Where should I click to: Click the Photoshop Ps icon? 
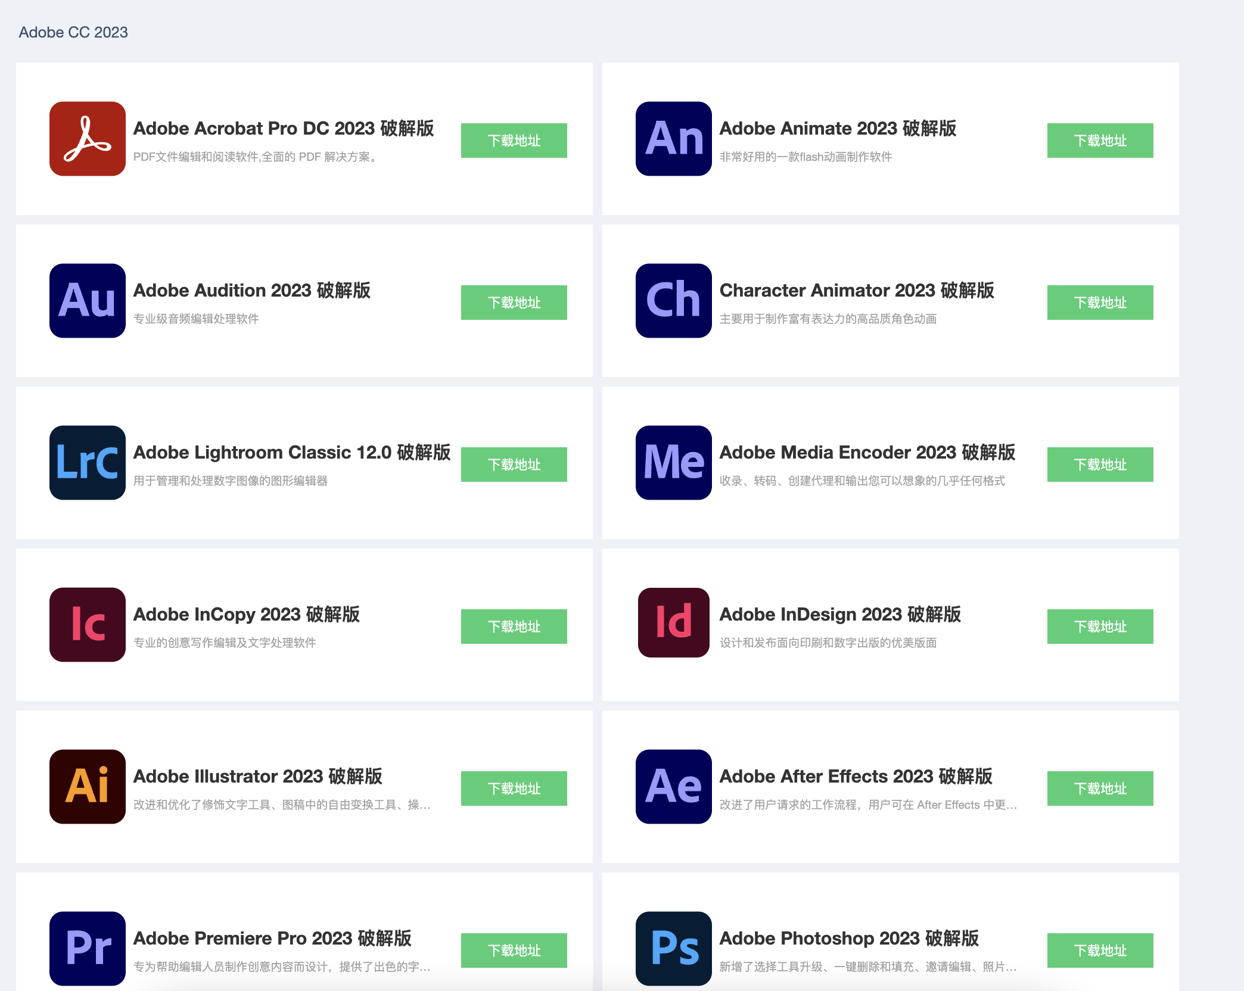[674, 949]
